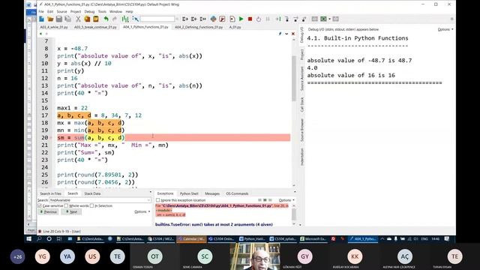Open the Tools menu

pos(102,12)
